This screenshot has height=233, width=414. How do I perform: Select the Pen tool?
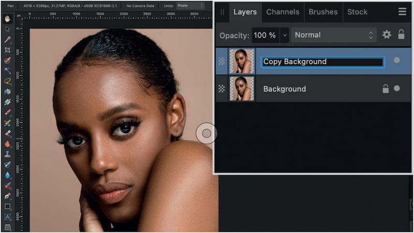(8, 196)
